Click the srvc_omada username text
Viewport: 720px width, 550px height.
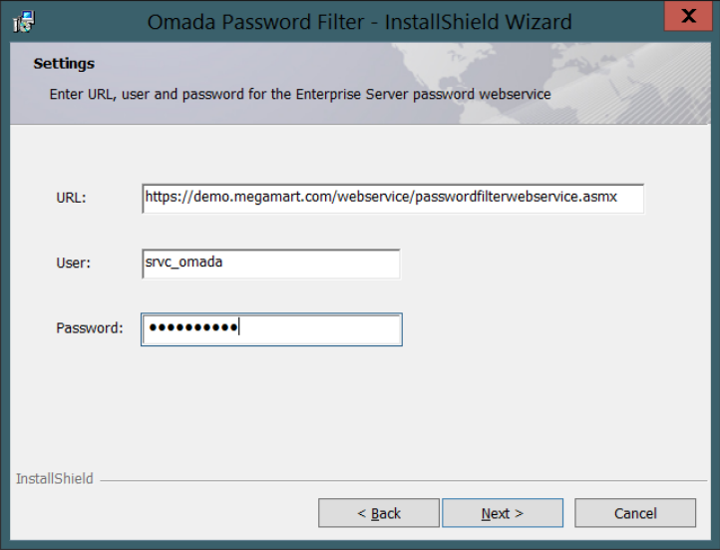(x=183, y=262)
